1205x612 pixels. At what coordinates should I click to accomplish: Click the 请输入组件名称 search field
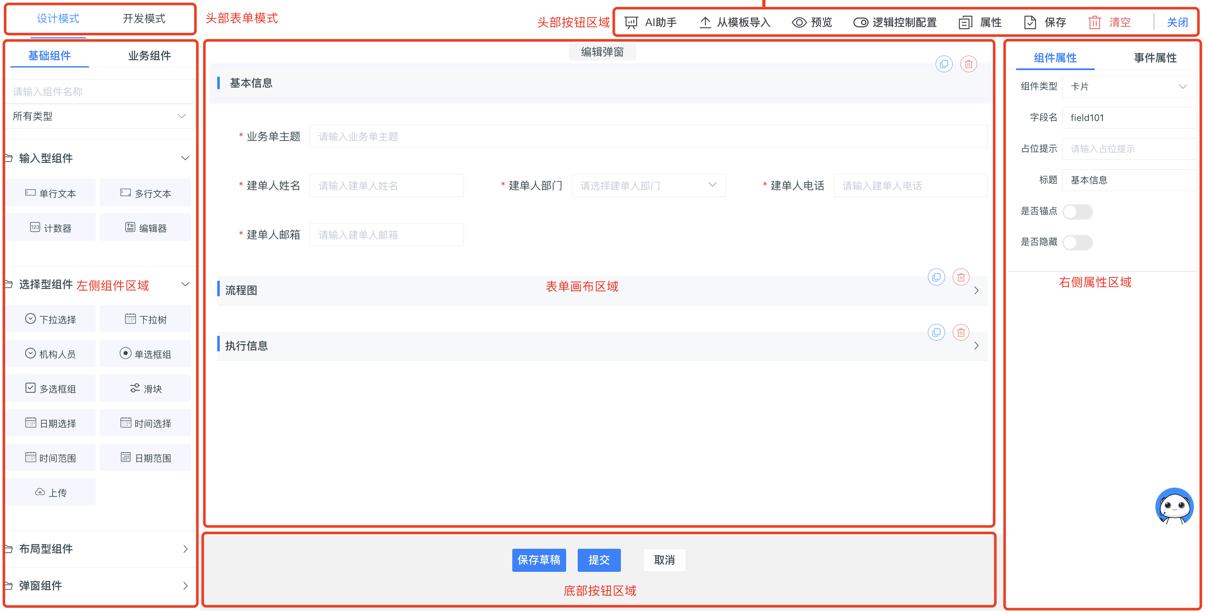click(100, 91)
